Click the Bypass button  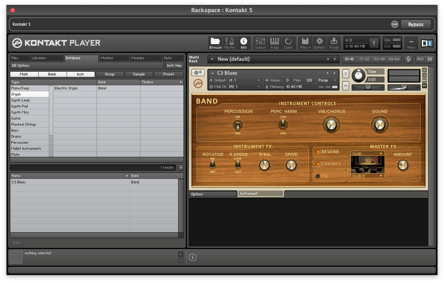pyautogui.click(x=416, y=25)
